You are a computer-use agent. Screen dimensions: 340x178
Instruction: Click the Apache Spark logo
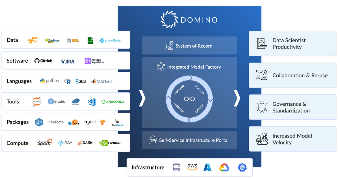click(45, 143)
